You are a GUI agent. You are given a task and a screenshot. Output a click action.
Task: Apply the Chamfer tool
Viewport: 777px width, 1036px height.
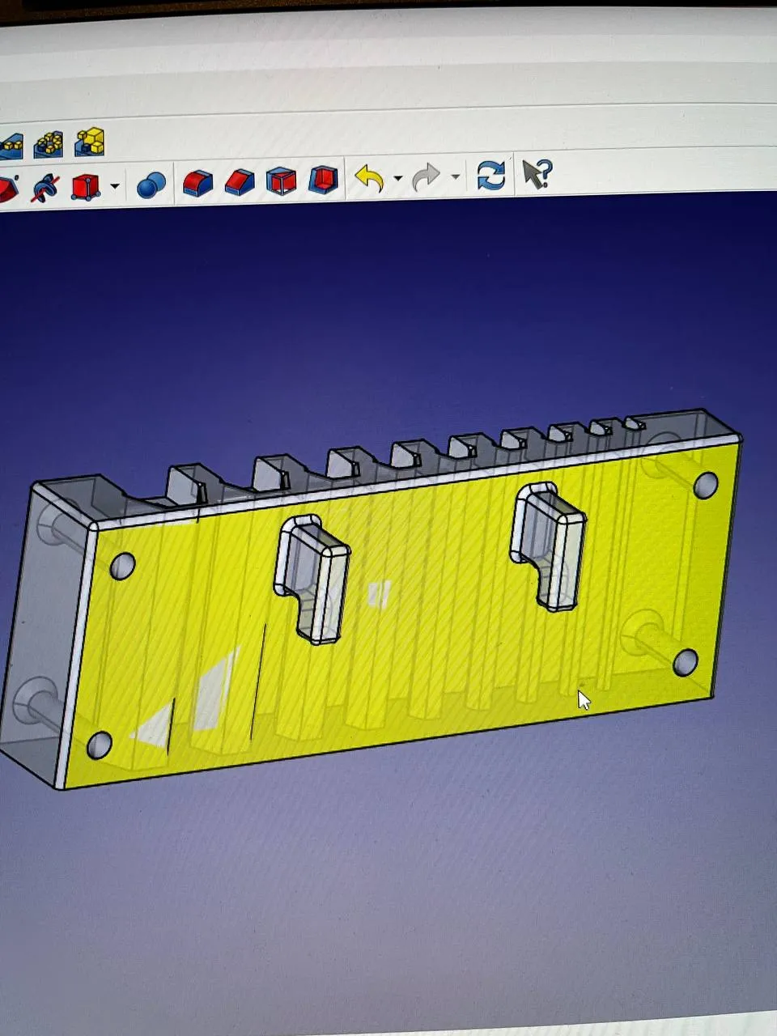pyautogui.click(x=240, y=182)
